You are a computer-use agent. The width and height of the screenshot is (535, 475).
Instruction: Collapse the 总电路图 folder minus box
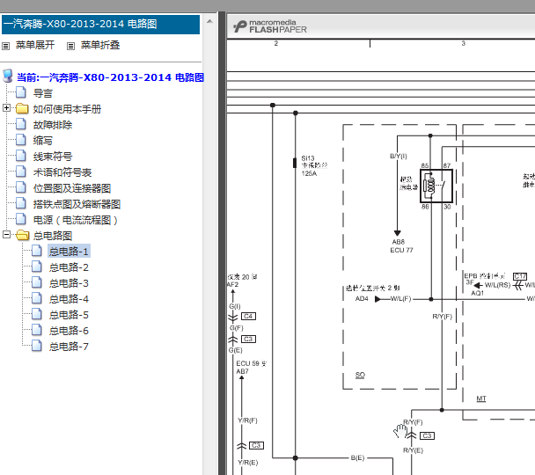click(x=6, y=234)
